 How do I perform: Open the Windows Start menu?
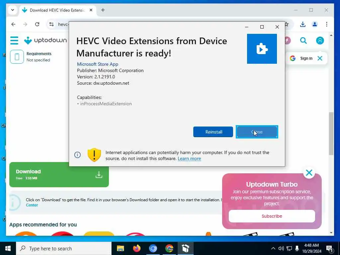pyautogui.click(x=8, y=248)
